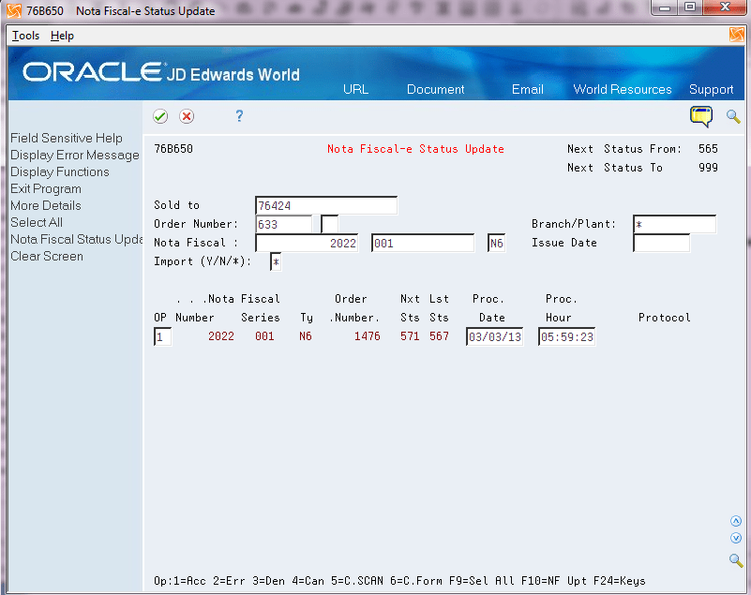
Task: Click order number 1476 in the row
Action: tap(368, 336)
